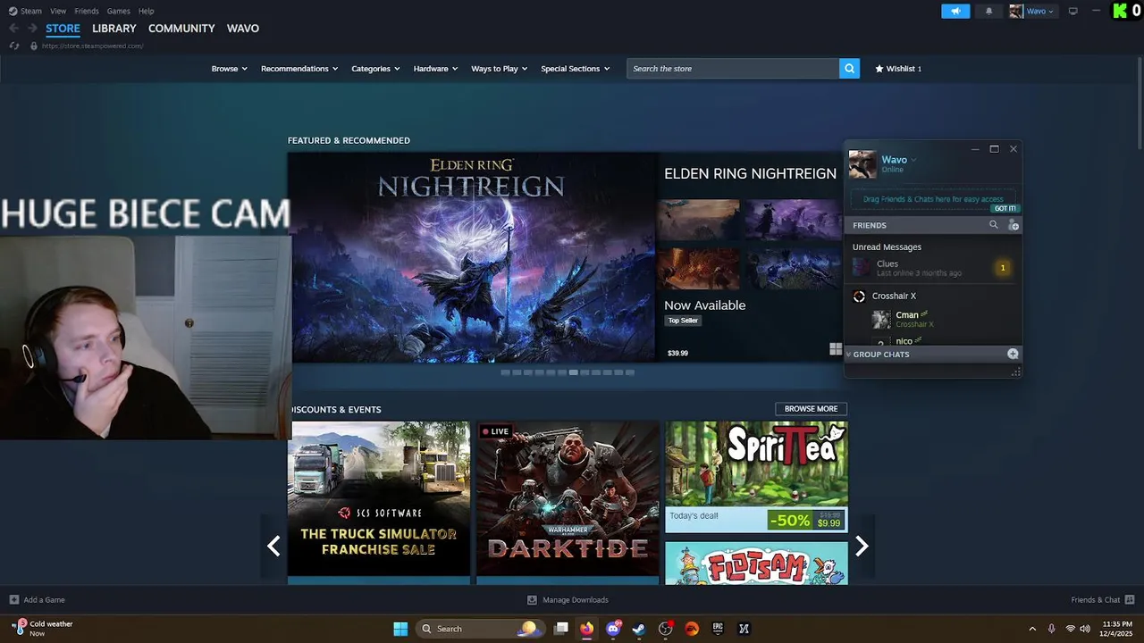Switch to the WAVO profile tab
Screen dimensions: 1144x643
pos(243,29)
